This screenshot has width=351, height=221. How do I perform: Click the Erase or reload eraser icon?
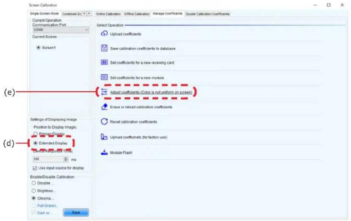tap(104, 107)
